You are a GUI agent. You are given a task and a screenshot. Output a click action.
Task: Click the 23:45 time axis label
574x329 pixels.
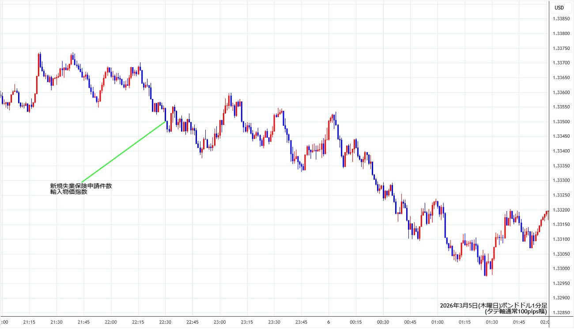click(x=301, y=322)
